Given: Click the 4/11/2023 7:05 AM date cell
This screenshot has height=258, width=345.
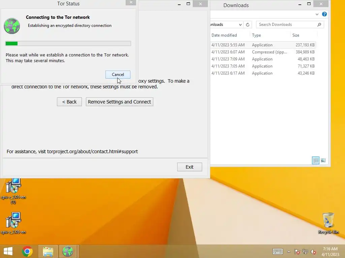Looking at the screenshot, I should 228,66.
